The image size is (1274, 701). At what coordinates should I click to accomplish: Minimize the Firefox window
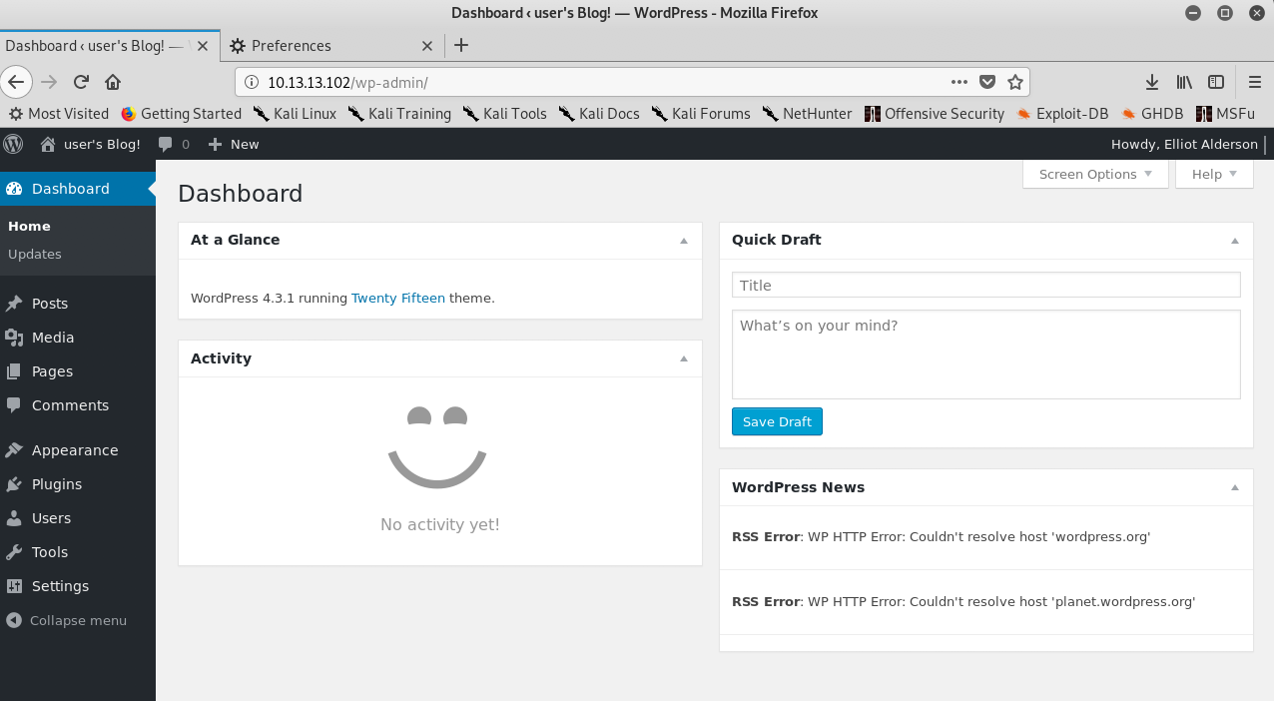tap(1193, 13)
